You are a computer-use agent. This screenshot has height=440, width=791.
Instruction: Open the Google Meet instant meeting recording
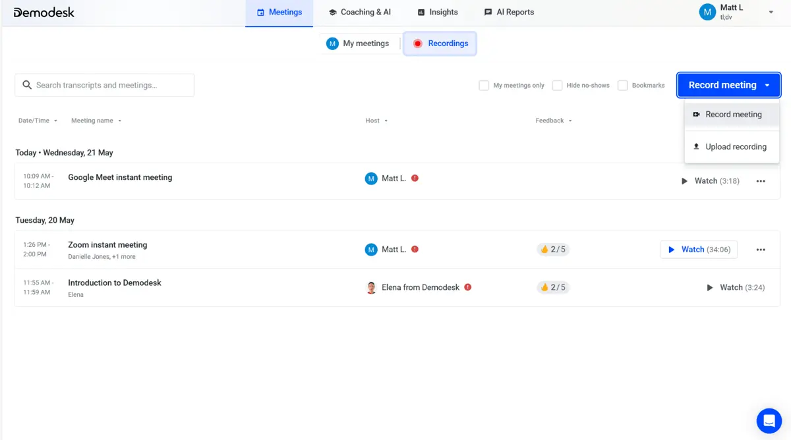[x=120, y=177]
